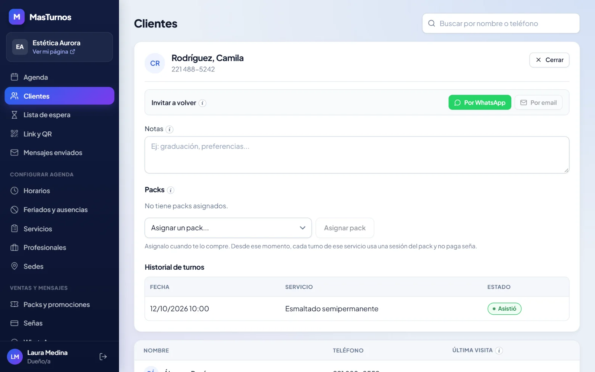Screen dimensions: 595x372
Task: Send invitation Por email
Action: (x=538, y=103)
